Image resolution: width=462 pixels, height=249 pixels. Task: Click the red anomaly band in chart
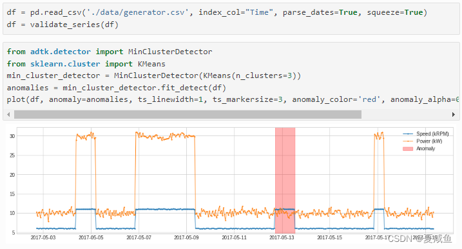pos(285,180)
